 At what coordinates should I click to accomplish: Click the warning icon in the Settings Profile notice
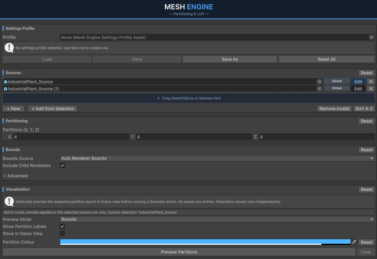click(9, 47)
